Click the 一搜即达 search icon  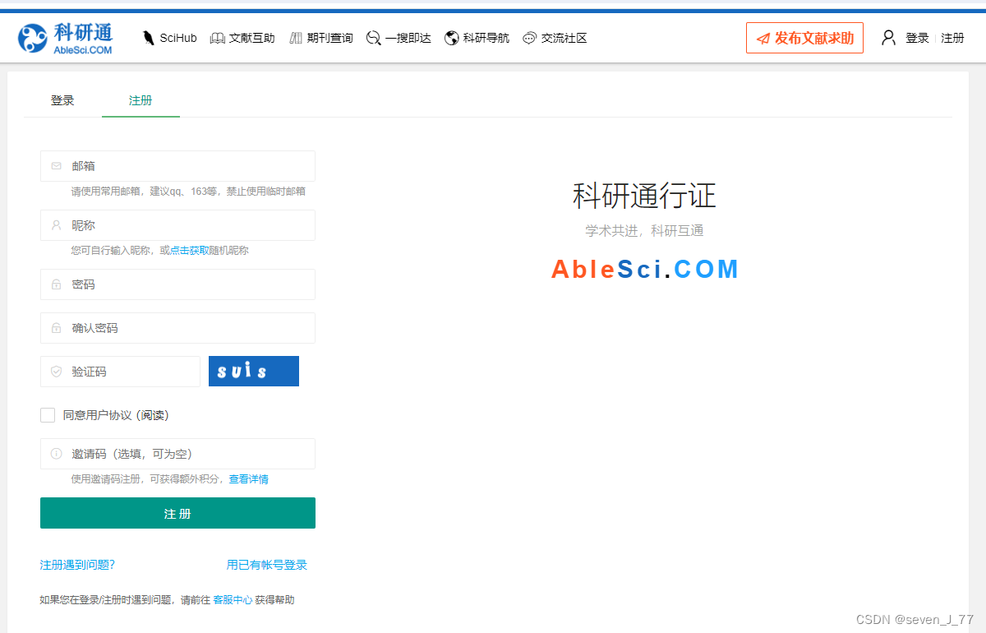tap(374, 38)
